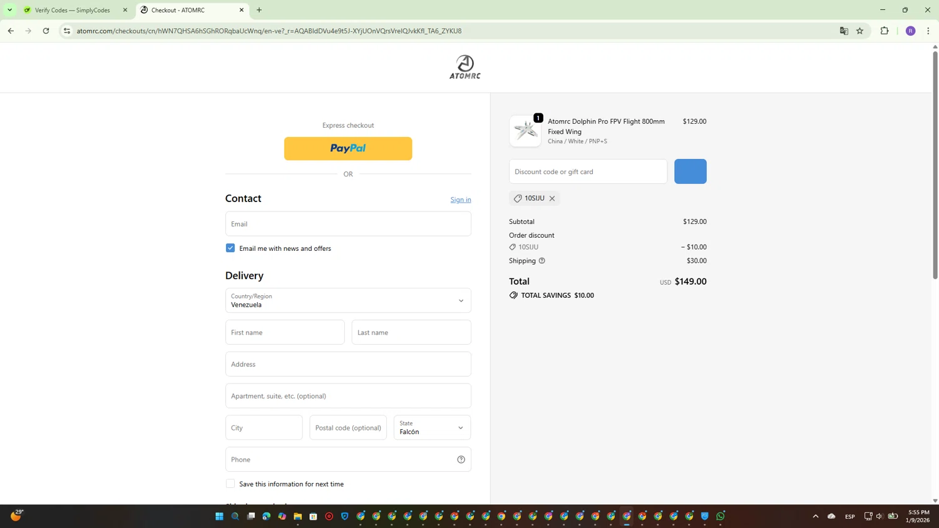This screenshot has width=939, height=528.
Task: Click the page vertical scrollbar
Action: (935, 165)
